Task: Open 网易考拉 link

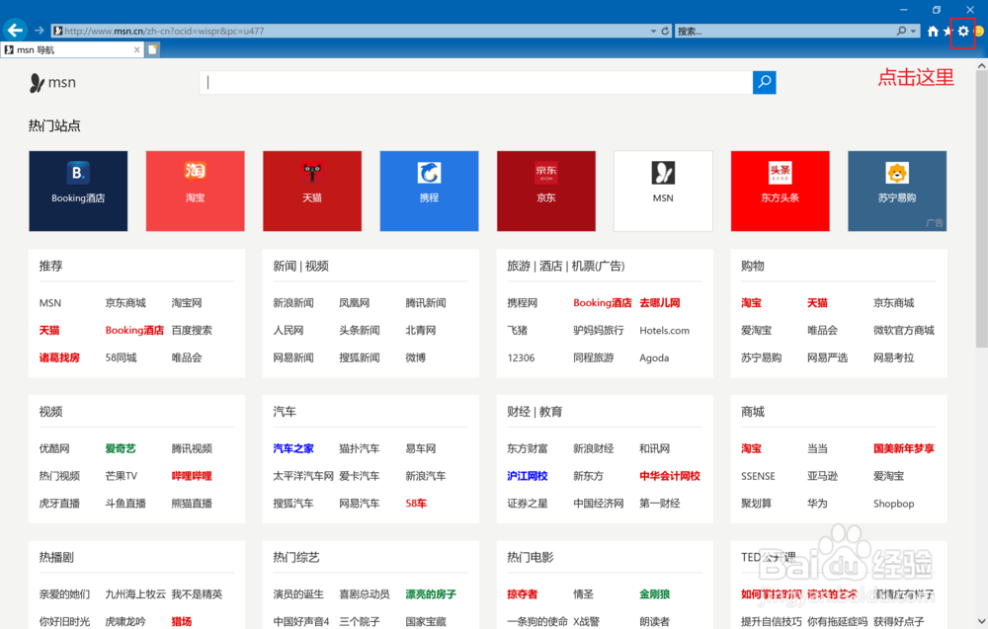Action: tap(893, 357)
